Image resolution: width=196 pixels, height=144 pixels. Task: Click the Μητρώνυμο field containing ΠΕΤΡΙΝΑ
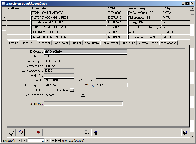[x=85, y=66]
